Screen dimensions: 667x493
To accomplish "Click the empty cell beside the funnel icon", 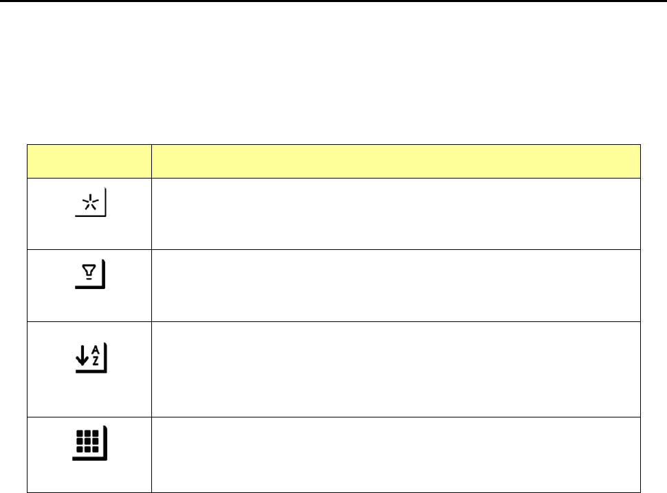I will [x=395, y=285].
